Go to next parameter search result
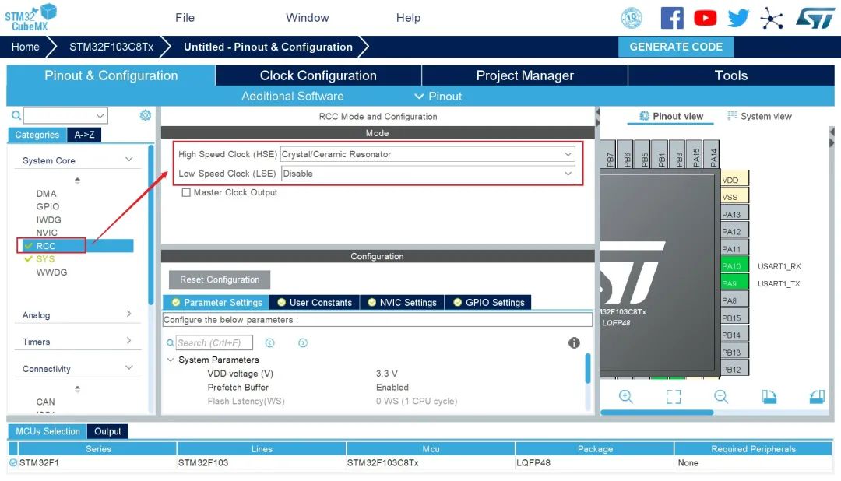The height and width of the screenshot is (481, 841). coord(303,342)
